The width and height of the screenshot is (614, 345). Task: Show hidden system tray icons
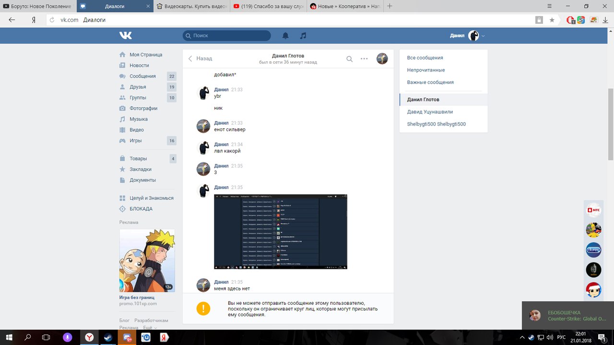522,337
